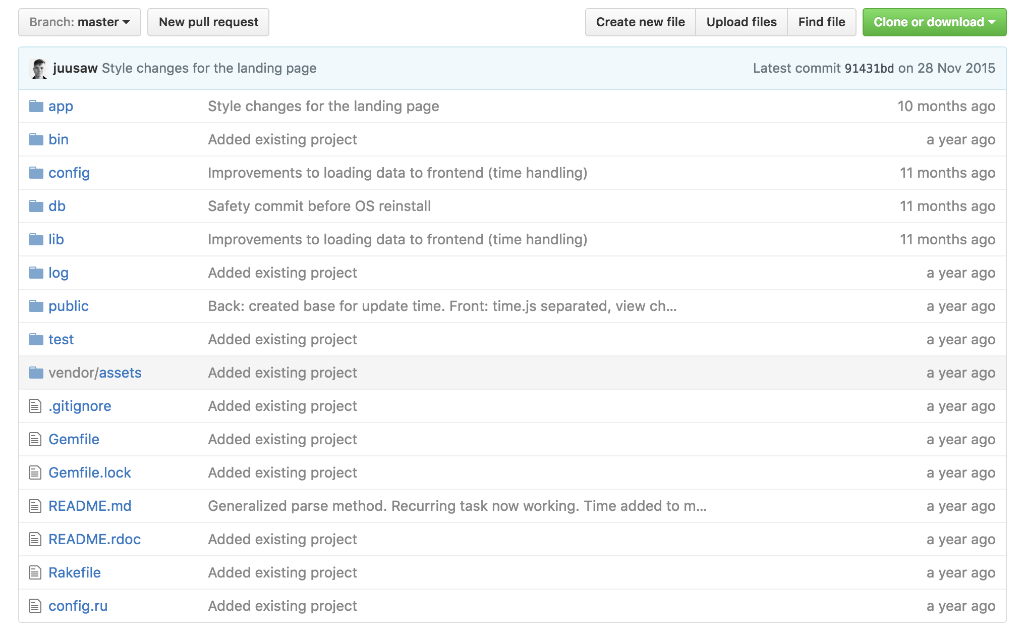Open config.ru file
Image resolution: width=1025 pixels, height=630 pixels.
click(x=78, y=606)
